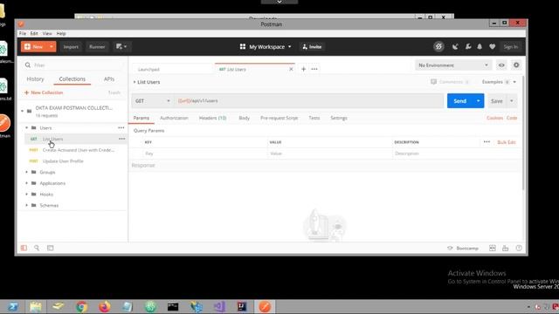Open the Postman console icon
The width and height of the screenshot is (559, 314).
[x=51, y=248]
